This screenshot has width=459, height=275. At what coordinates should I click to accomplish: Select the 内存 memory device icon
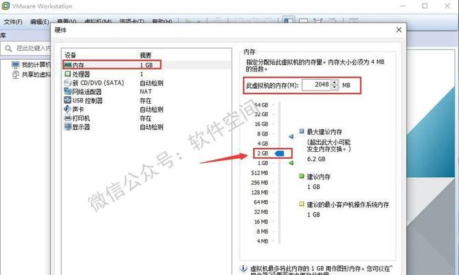pyautogui.click(x=67, y=65)
